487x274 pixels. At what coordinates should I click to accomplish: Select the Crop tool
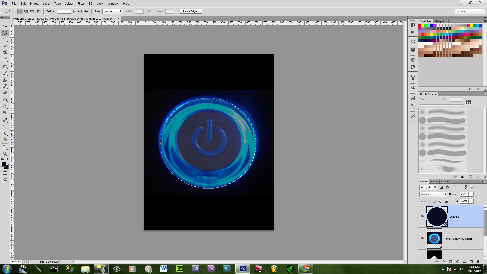point(5,52)
